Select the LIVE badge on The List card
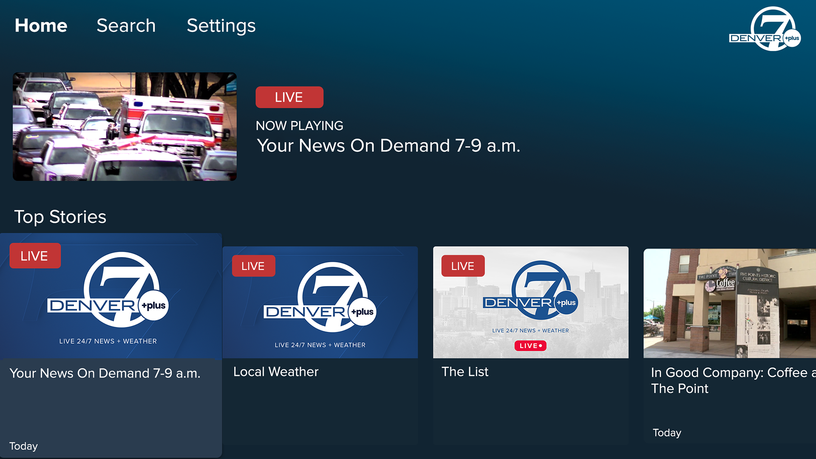 click(x=462, y=266)
